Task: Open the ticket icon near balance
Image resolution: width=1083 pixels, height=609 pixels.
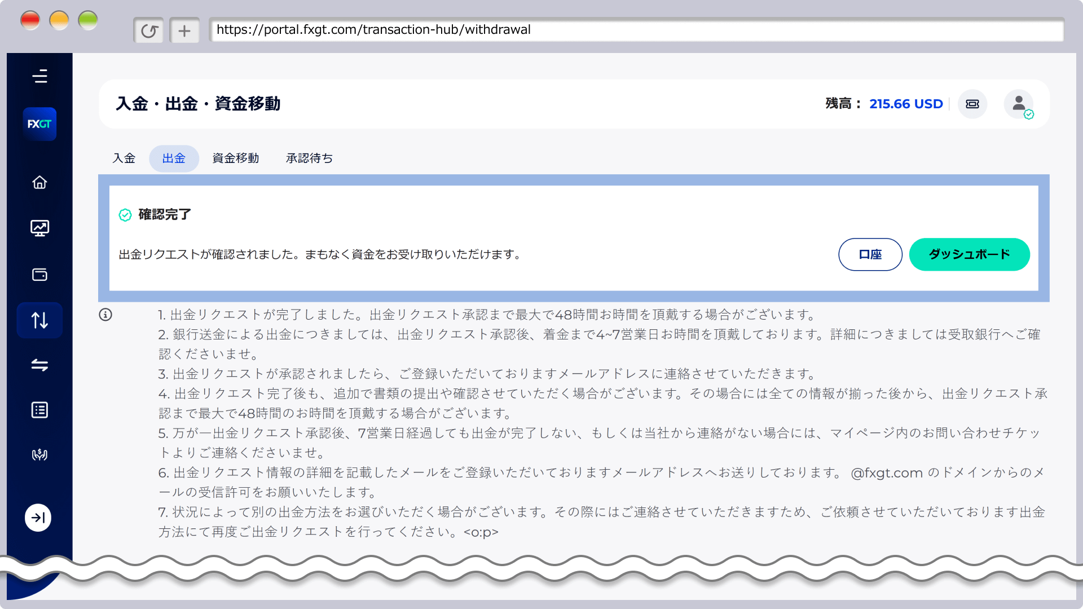Action: click(x=972, y=104)
